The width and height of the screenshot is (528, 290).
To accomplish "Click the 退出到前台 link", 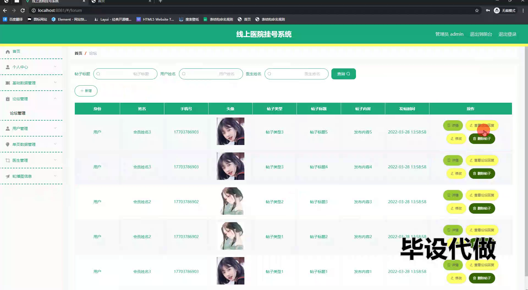I will 481,34.
